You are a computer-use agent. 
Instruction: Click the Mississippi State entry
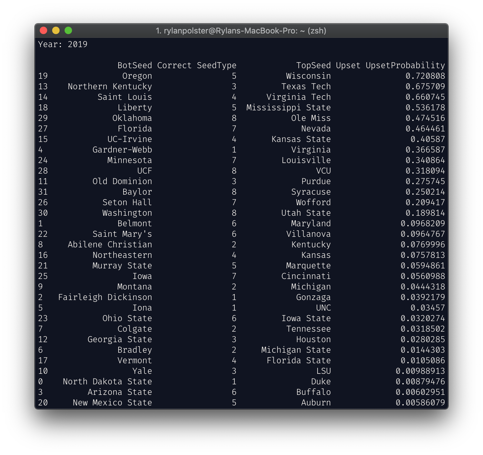click(289, 108)
